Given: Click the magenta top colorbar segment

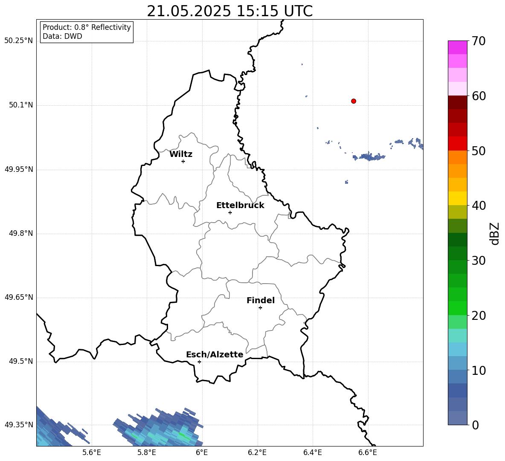Looking at the screenshot, I should coord(458,48).
